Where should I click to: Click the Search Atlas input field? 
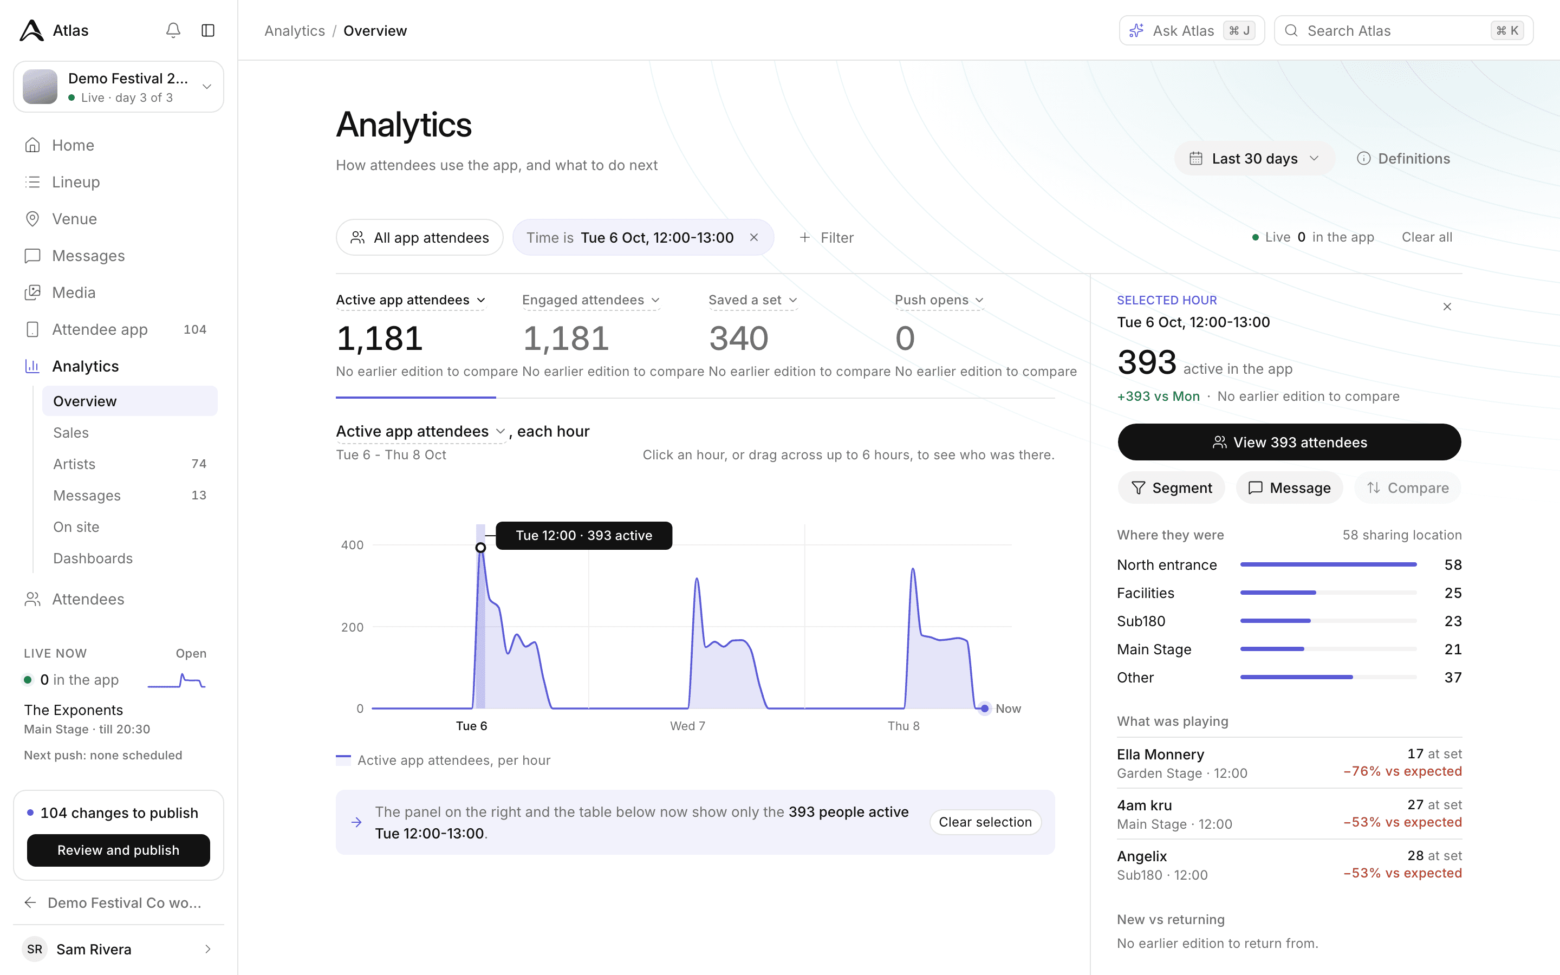[x=1403, y=30]
